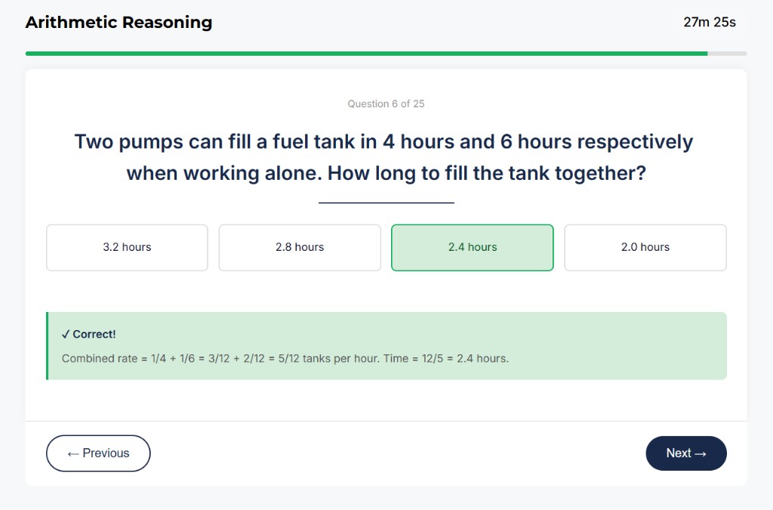Click the 27m 25s countdown timer
Image resolution: width=773 pixels, height=510 pixels.
(x=709, y=22)
